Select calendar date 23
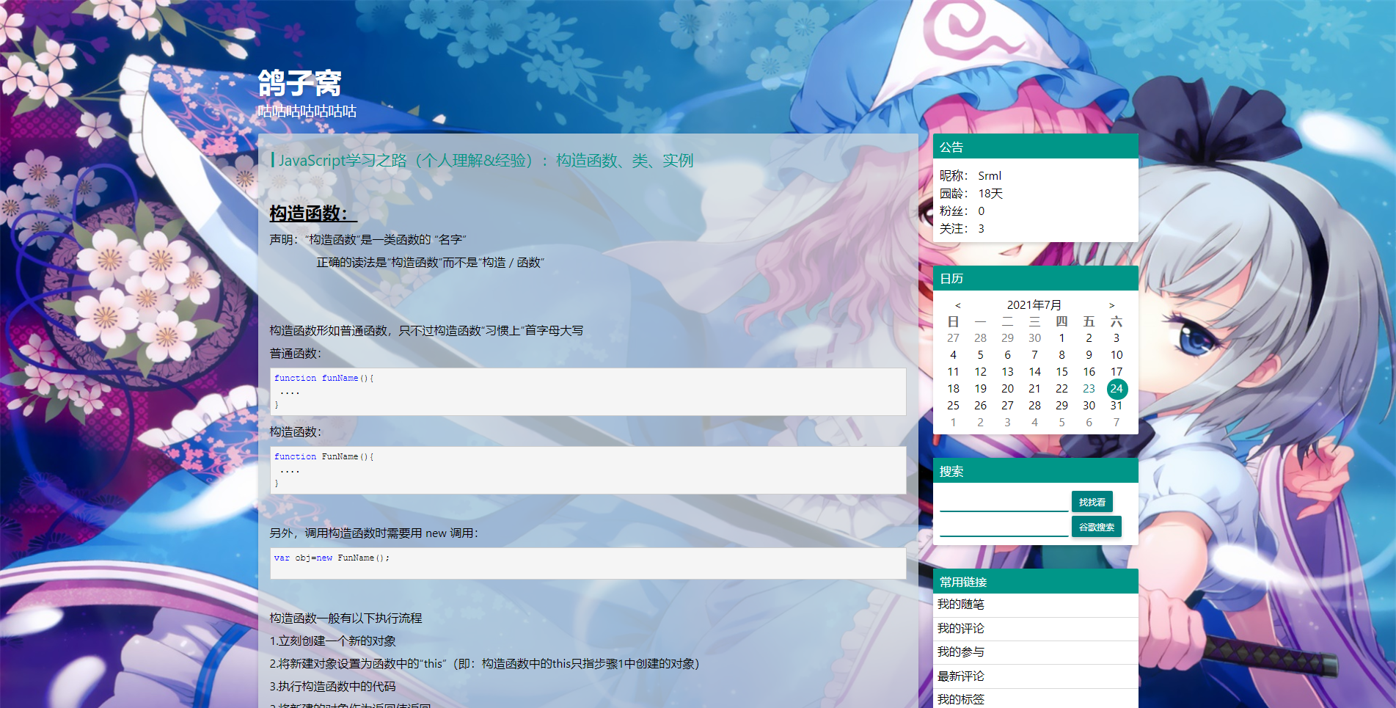Image resolution: width=1396 pixels, height=708 pixels. (1089, 389)
